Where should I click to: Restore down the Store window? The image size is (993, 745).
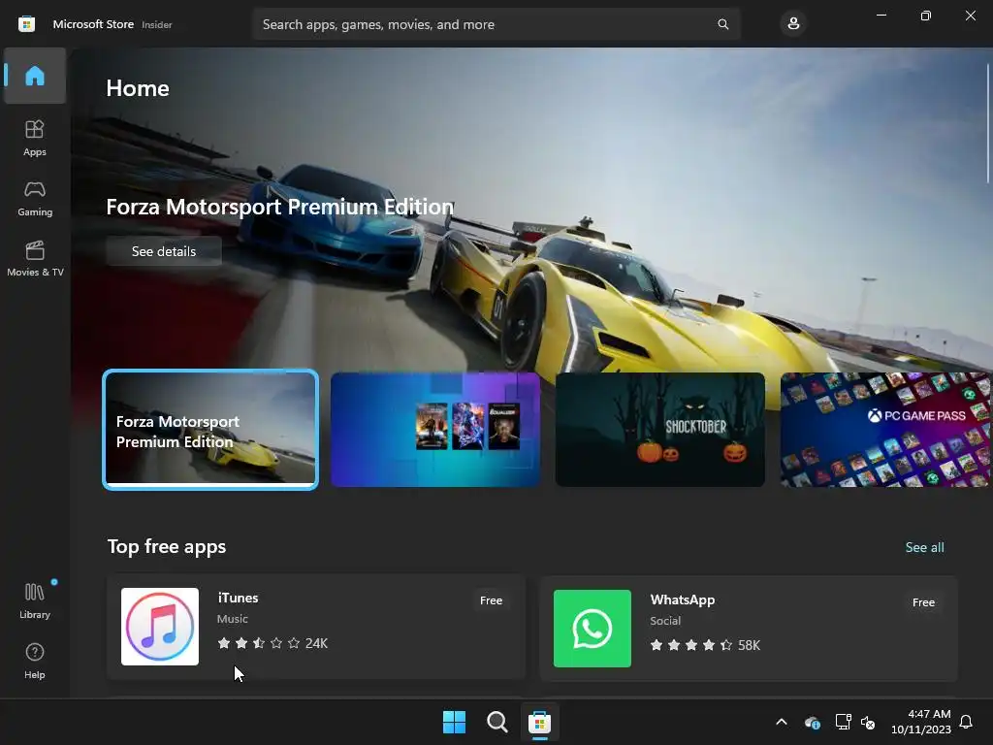(x=926, y=16)
